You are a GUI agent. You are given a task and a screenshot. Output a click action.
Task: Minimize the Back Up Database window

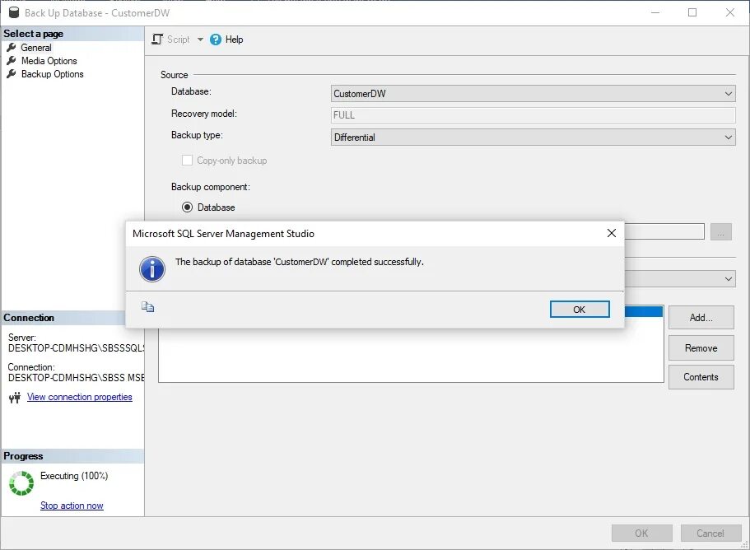coord(655,12)
